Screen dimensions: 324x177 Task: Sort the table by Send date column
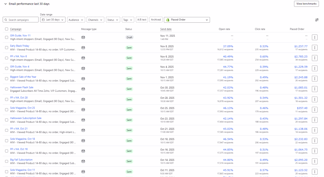point(166,29)
